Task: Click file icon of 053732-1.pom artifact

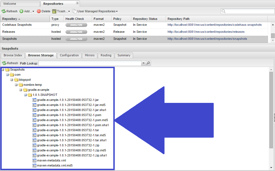Action: coord(34,115)
